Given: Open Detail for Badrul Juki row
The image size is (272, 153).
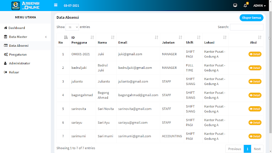Looking at the screenshot, I should tap(255, 68).
